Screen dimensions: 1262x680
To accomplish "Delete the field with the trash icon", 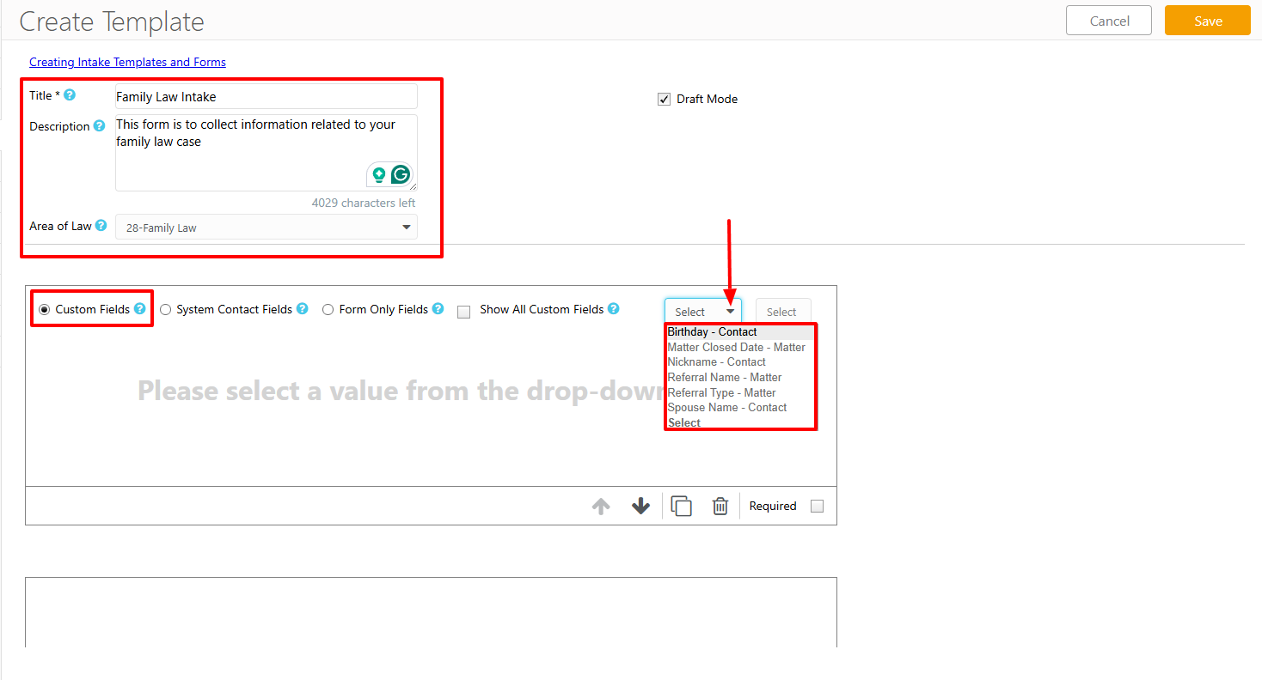I will click(x=720, y=506).
